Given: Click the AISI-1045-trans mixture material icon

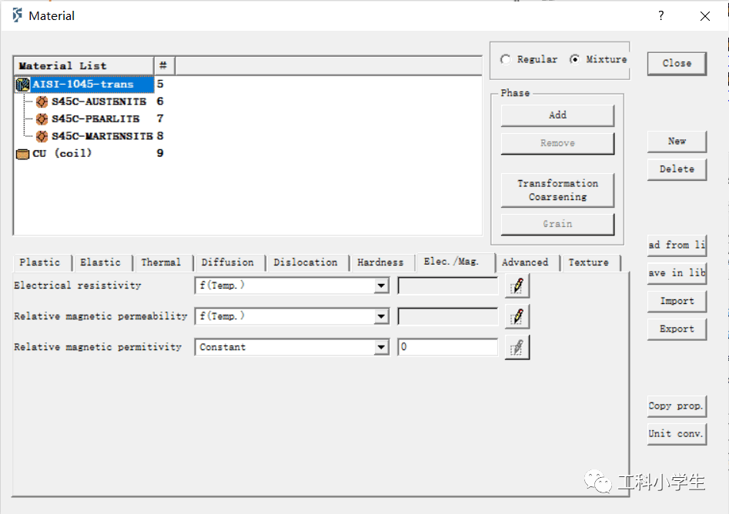Looking at the screenshot, I should click(22, 85).
